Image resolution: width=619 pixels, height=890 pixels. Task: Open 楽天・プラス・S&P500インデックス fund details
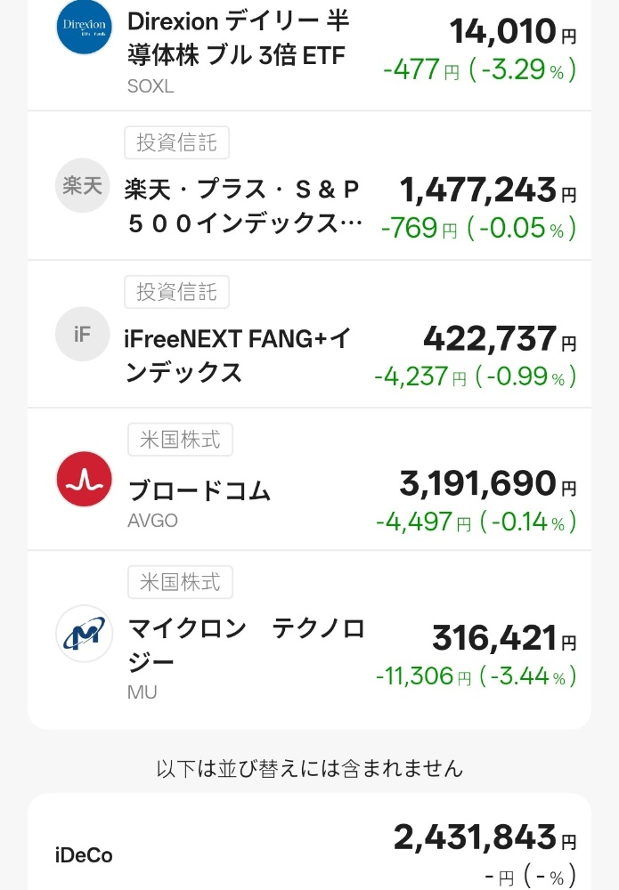point(310,186)
